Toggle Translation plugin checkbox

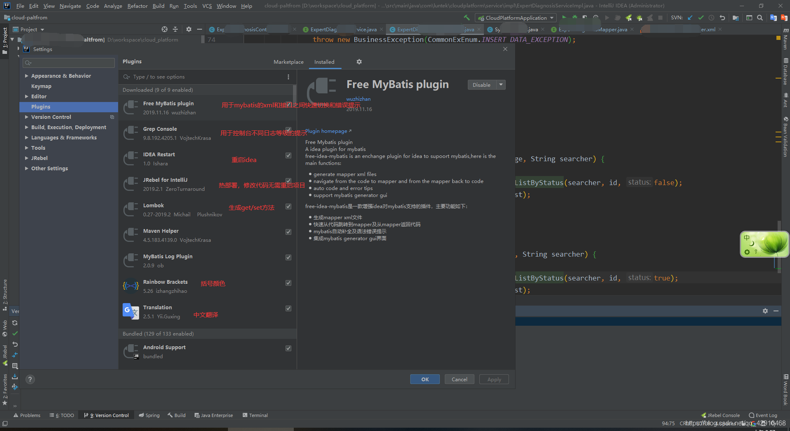tap(288, 308)
